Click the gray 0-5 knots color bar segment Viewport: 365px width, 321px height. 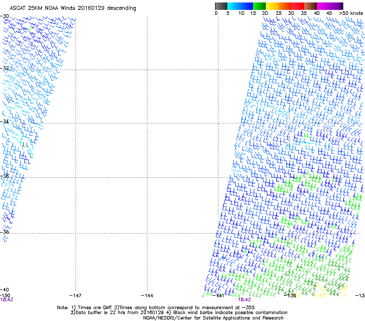point(221,6)
